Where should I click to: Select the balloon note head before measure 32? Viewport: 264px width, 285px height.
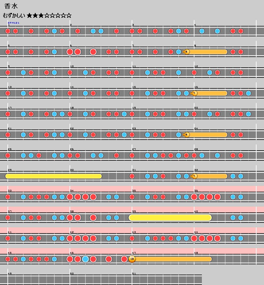[x=194, y=176]
